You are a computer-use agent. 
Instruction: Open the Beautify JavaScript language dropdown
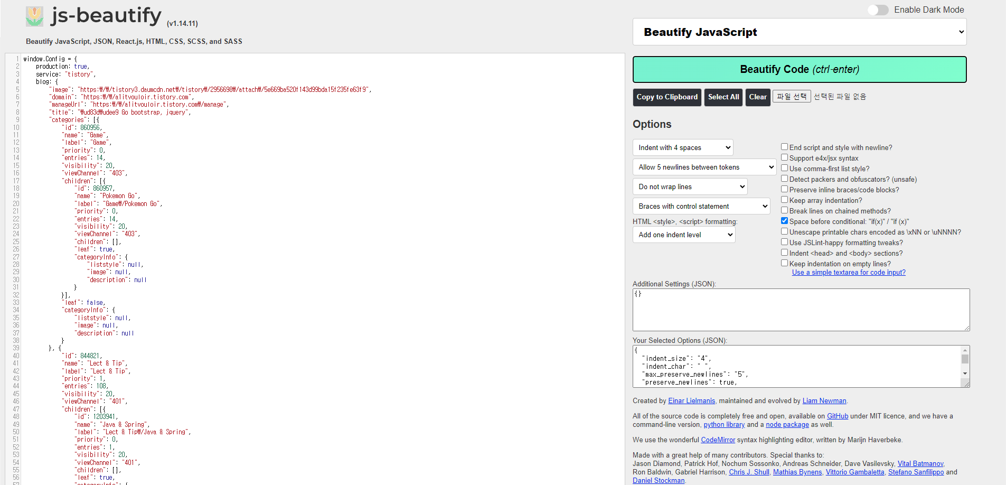point(800,32)
